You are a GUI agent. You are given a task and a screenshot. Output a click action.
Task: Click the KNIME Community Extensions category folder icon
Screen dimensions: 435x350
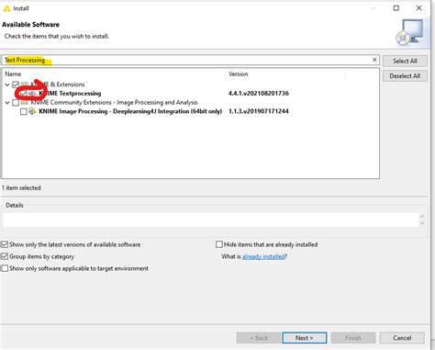pos(25,102)
